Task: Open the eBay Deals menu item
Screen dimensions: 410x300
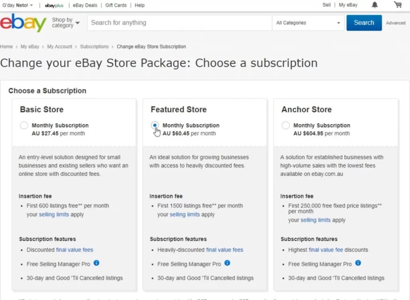Action: coord(85,5)
